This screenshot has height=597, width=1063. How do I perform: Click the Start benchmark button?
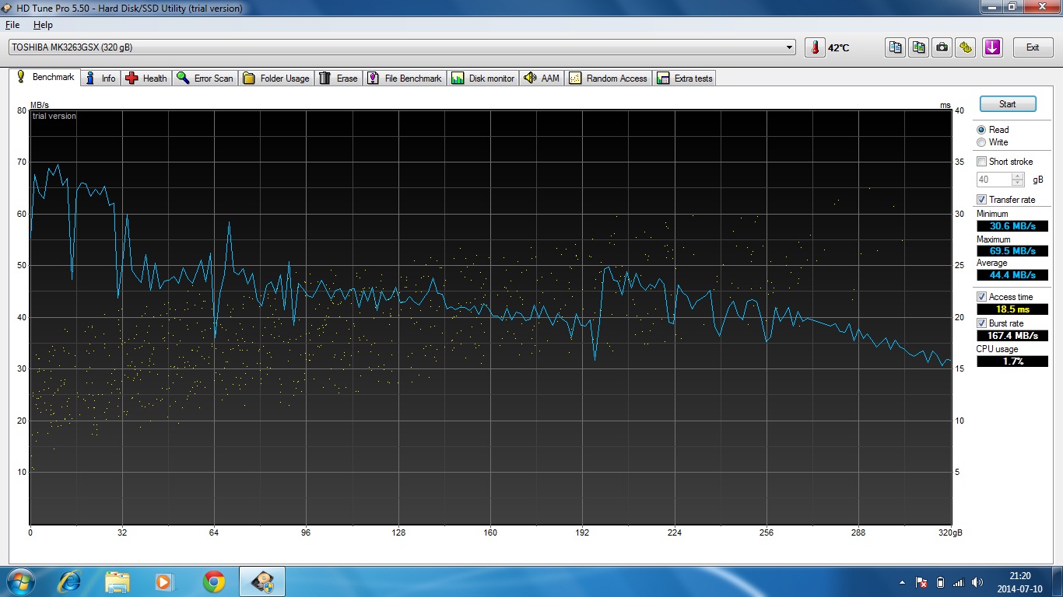click(x=1008, y=104)
